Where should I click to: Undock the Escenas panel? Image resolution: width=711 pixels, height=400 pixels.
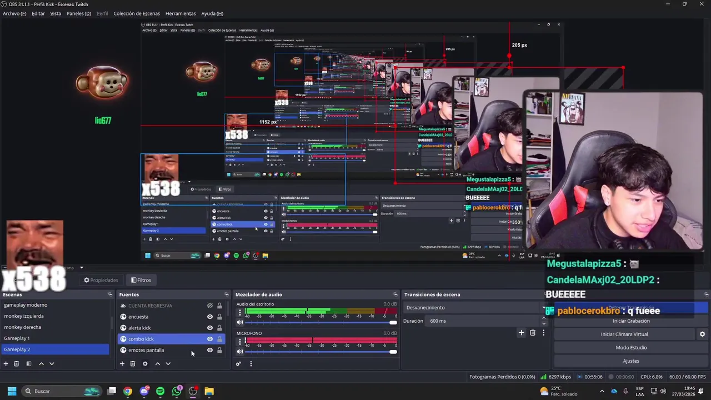point(110,294)
